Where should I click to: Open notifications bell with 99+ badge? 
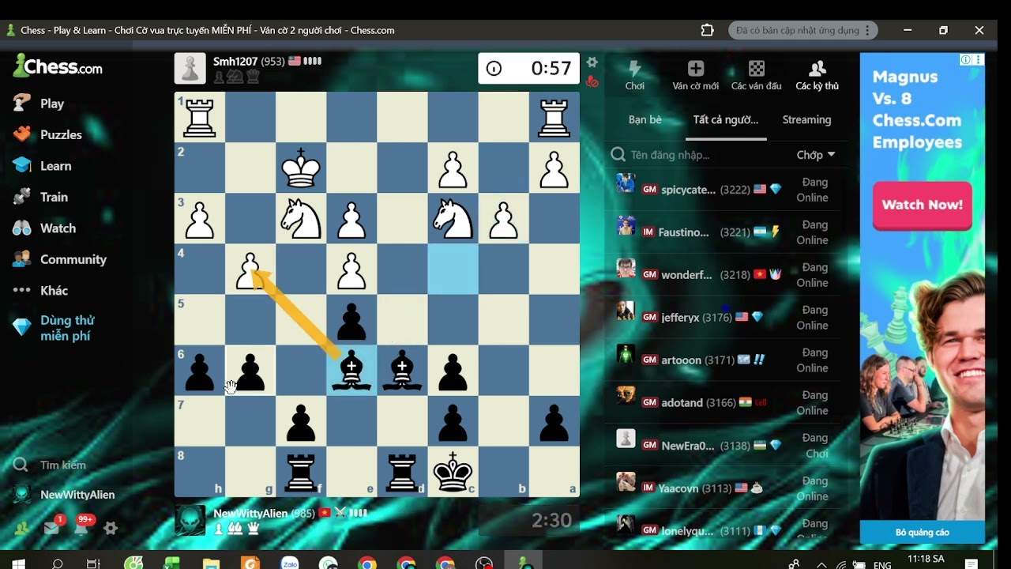point(82,527)
